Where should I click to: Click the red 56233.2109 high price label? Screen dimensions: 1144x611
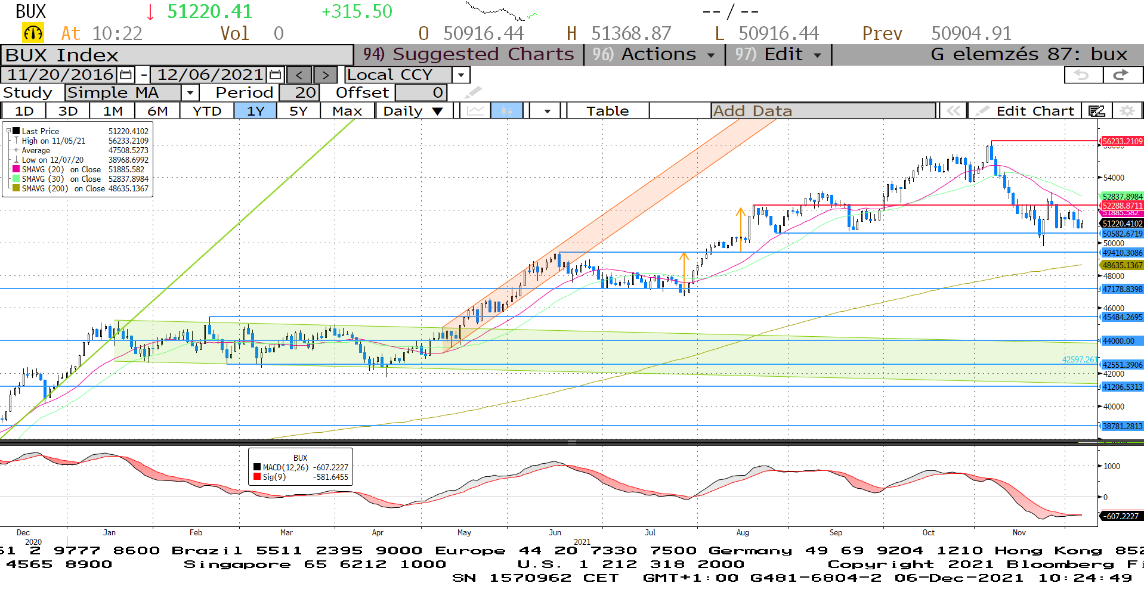pyautogui.click(x=1121, y=141)
